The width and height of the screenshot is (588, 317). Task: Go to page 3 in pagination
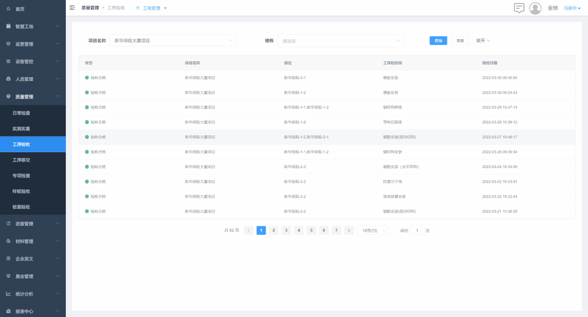point(286,231)
